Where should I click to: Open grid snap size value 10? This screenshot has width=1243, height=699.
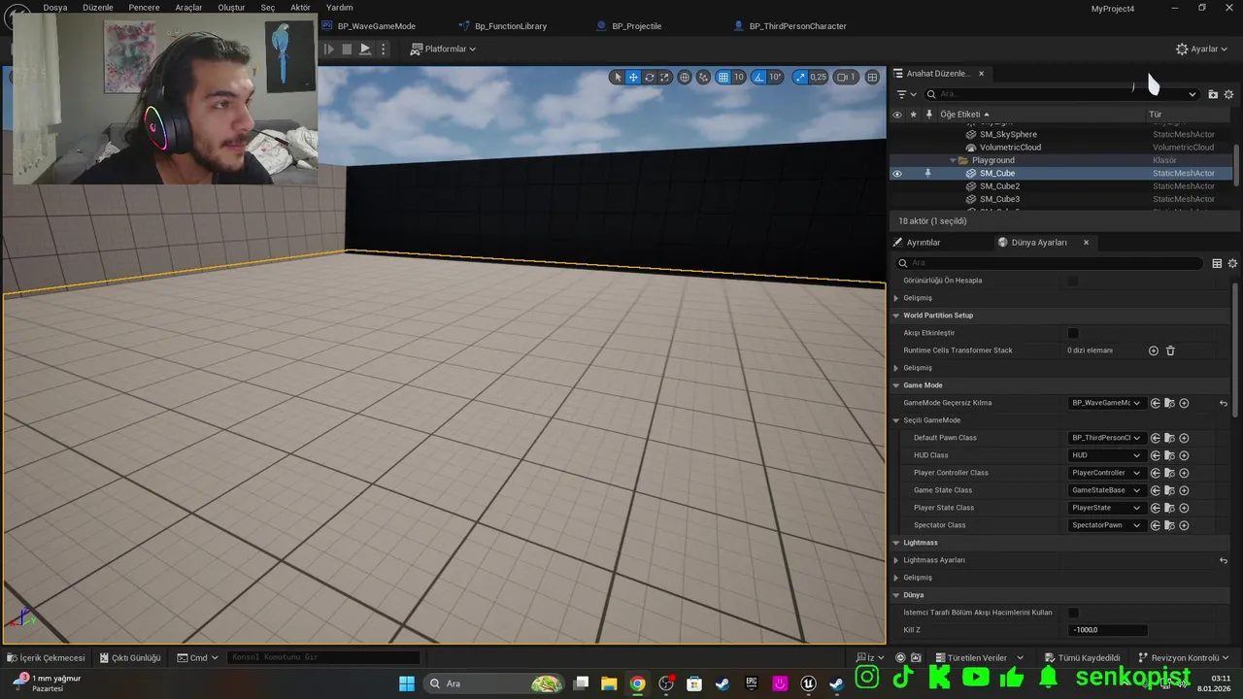click(x=739, y=78)
